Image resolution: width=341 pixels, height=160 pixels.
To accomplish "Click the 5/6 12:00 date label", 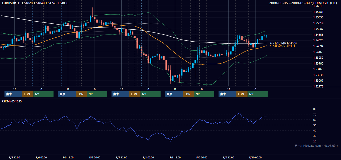I will point(68,157).
